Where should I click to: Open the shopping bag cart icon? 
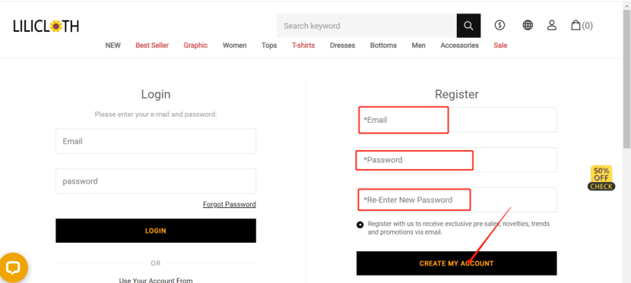click(x=582, y=26)
